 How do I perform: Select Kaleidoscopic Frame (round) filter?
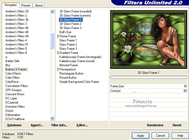tap(77, 61)
